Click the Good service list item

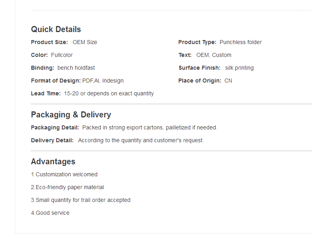coord(50,213)
